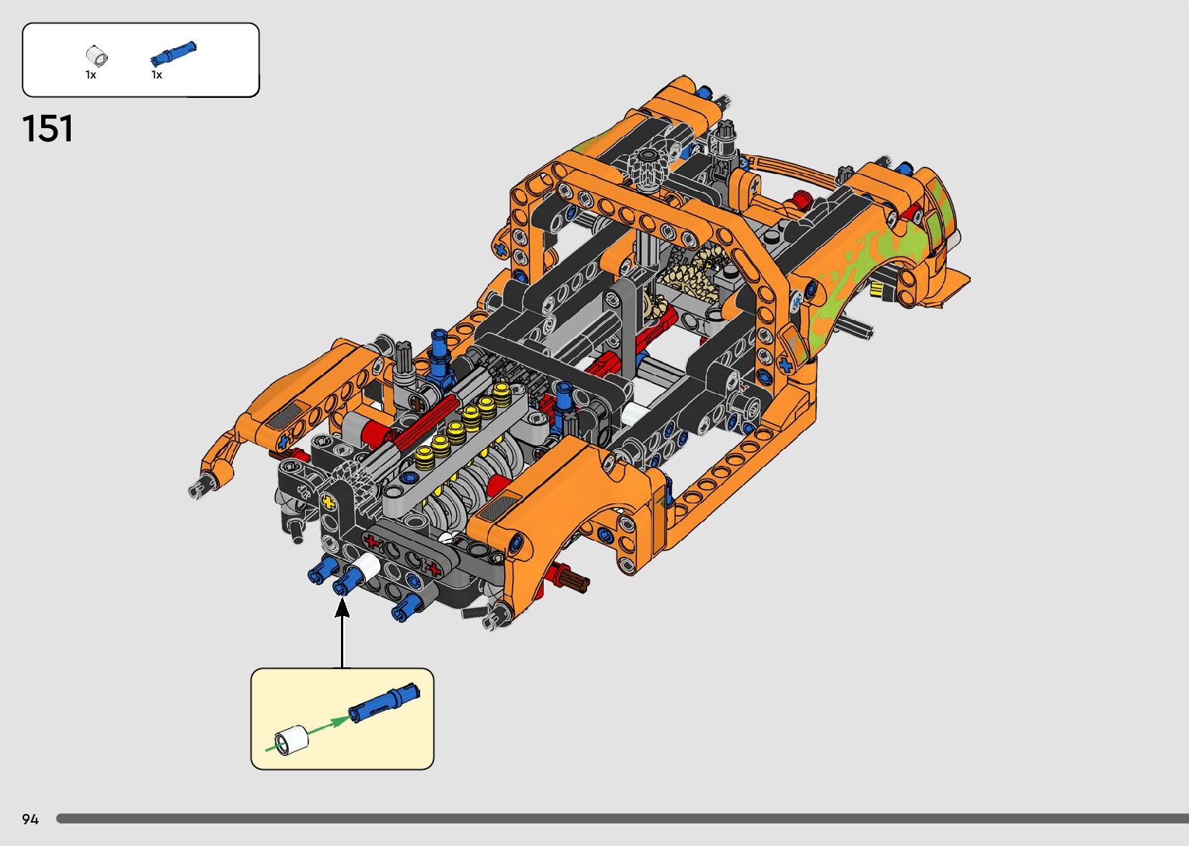1189x846 pixels.
Task: Select the white bushing inside the yellow callout
Action: [x=291, y=739]
